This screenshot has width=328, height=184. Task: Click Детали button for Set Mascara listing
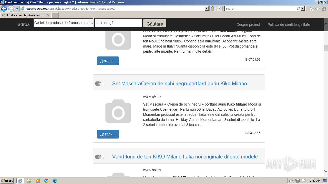tap(108, 134)
